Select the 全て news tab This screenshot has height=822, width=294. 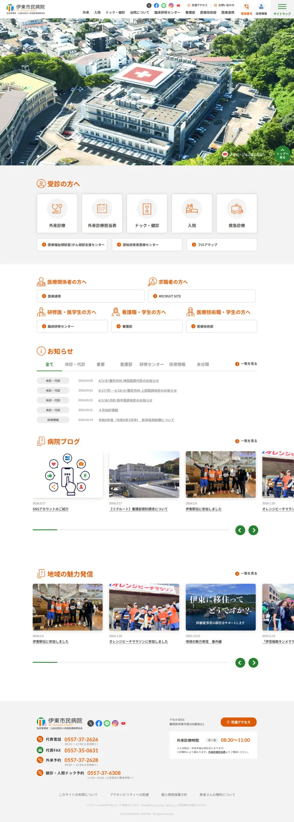[49, 364]
